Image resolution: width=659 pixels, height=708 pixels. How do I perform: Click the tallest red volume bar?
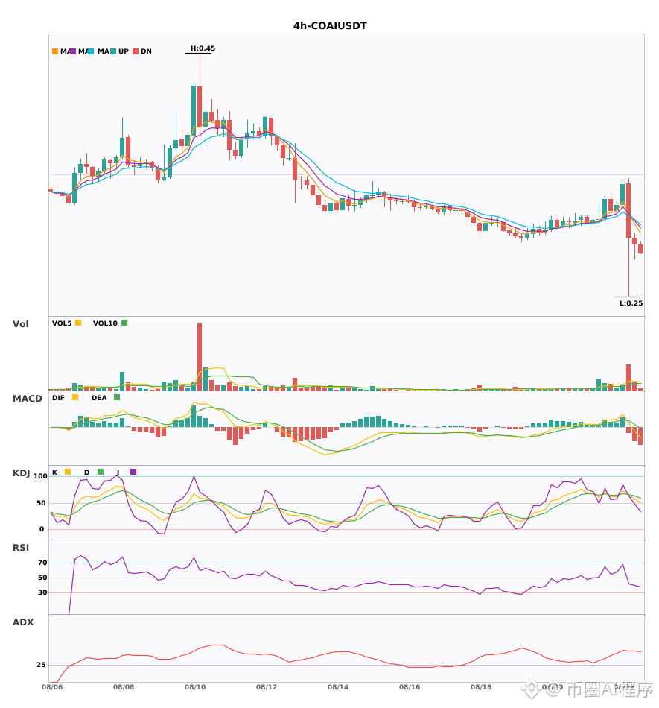200,357
